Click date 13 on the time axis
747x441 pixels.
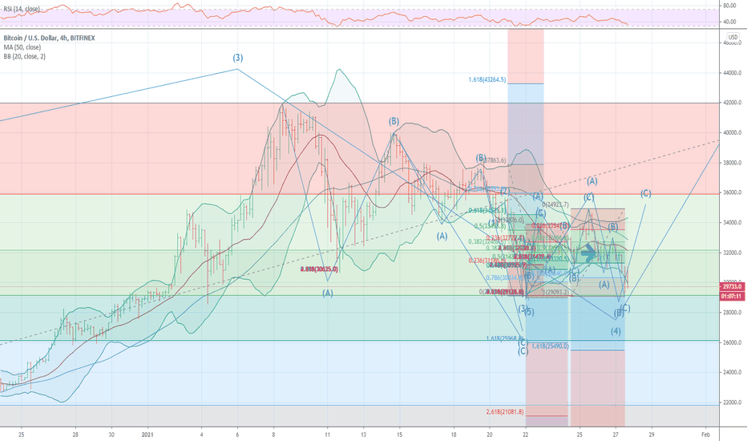pyautogui.click(x=364, y=435)
